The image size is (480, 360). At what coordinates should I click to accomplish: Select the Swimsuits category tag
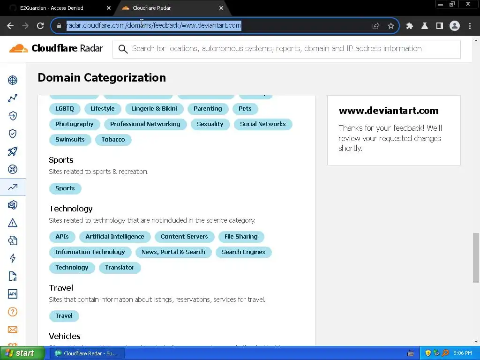point(70,140)
